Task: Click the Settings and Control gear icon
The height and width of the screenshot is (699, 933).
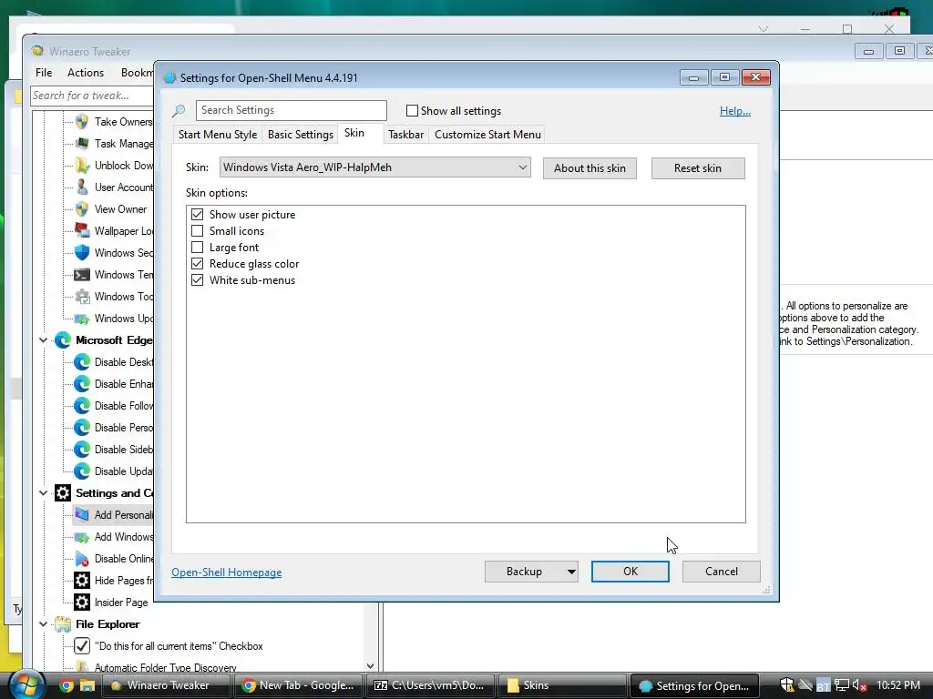Action: [63, 492]
